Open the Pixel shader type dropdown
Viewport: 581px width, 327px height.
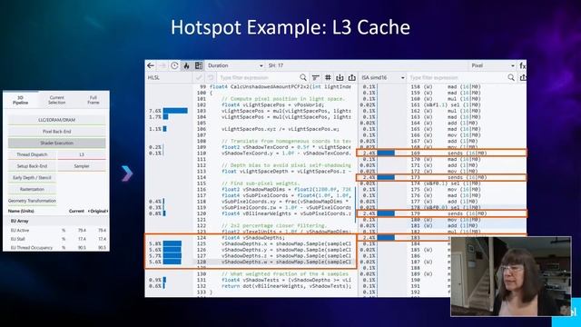click(492, 65)
